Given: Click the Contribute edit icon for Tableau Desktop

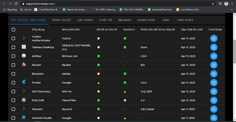Looking at the screenshot, I should 214,47.
